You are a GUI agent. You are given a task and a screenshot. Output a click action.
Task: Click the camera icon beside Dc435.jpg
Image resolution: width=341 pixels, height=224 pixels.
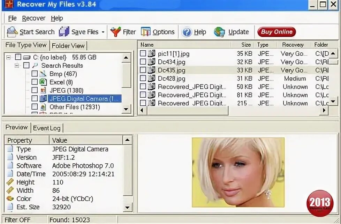pos(152,70)
